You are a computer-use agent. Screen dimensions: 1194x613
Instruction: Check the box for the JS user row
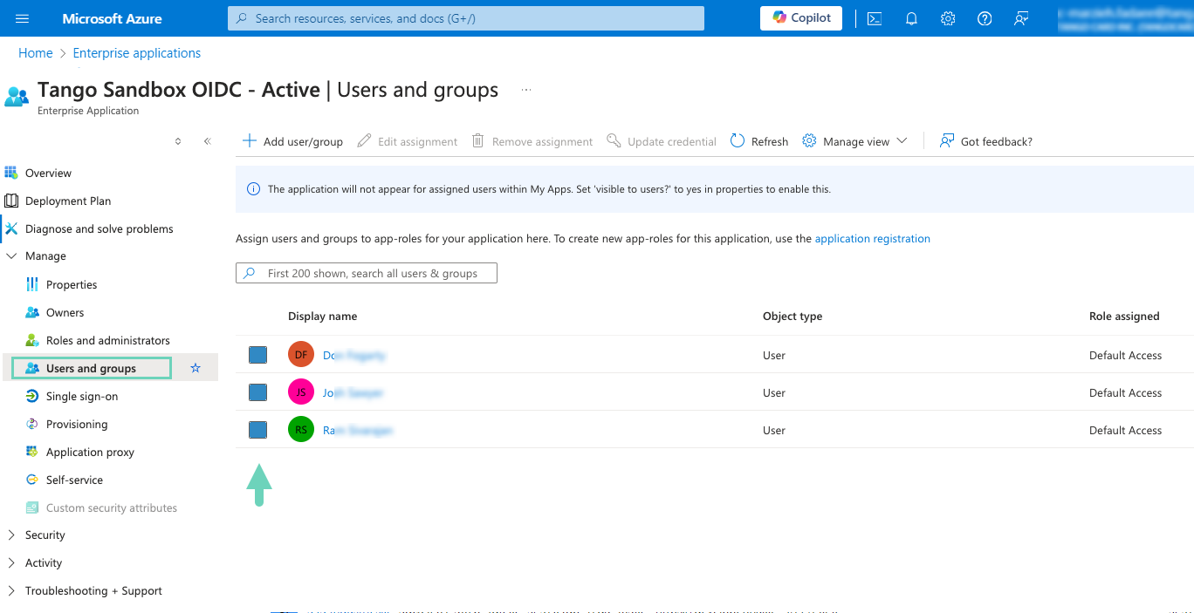257,392
